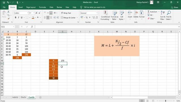Open the Merge & Center dropdown arrow
Viewport: 181px width, 102px height.
coord(77,18)
